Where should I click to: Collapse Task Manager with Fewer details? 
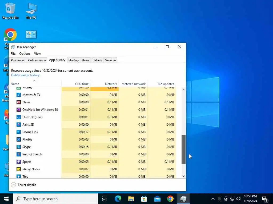click(23, 185)
